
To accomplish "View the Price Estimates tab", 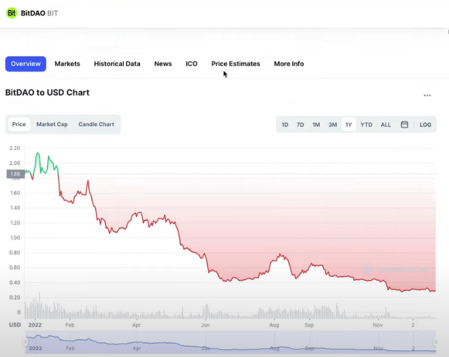I will 236,64.
